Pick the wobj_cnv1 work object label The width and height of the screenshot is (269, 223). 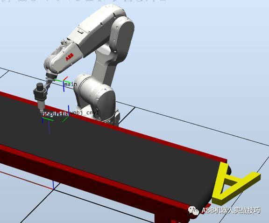pos(84,112)
